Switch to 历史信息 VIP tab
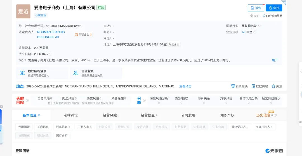The height and width of the screenshot is (156, 302). tap(264, 115)
